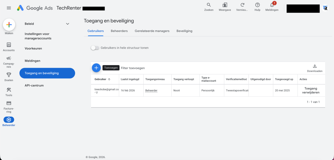
Task: Open Meldingen bell notifications
Action: [x=272, y=5]
